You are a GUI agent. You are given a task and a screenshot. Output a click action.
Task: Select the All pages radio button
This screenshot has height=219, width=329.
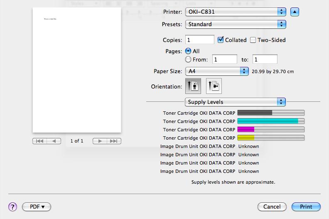click(x=188, y=51)
